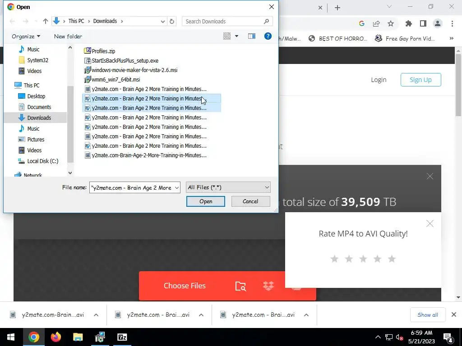Open view options dropdown arrow
The height and width of the screenshot is (346, 462).
coord(236,36)
